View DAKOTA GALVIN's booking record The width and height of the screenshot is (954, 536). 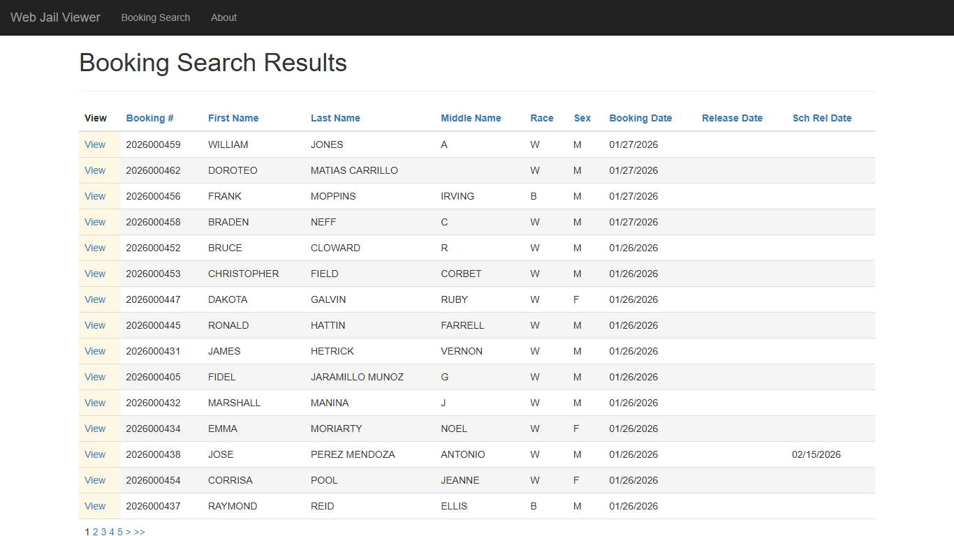[95, 299]
